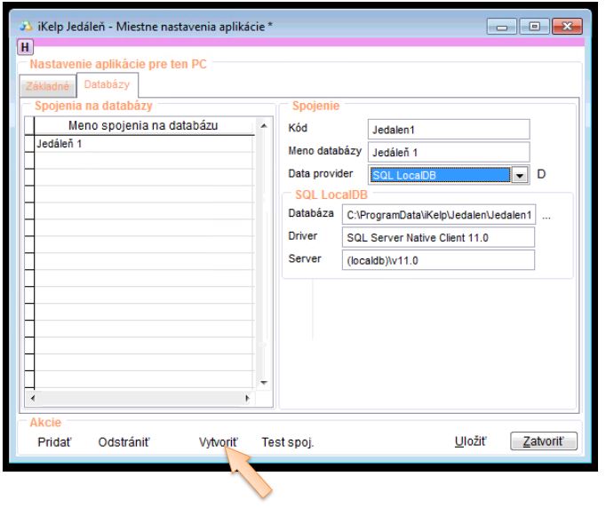Click Odstrániť to remove connection
Image resolution: width=606 pixels, height=508 pixels.
pos(124,441)
